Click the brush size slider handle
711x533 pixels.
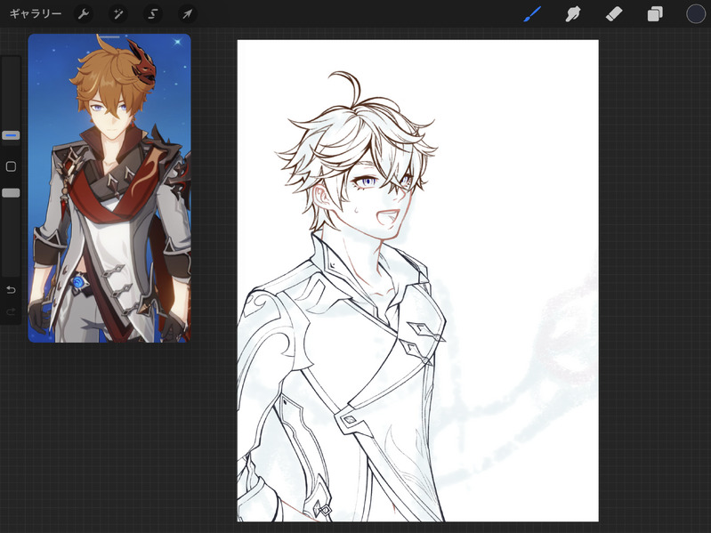pos(11,135)
